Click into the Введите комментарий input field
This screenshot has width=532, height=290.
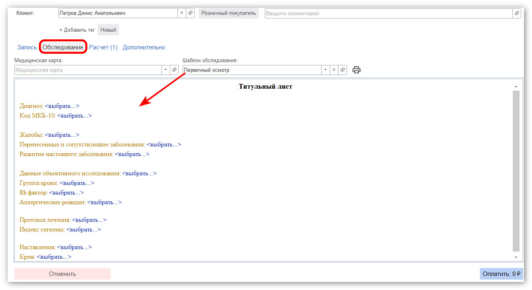tap(388, 13)
